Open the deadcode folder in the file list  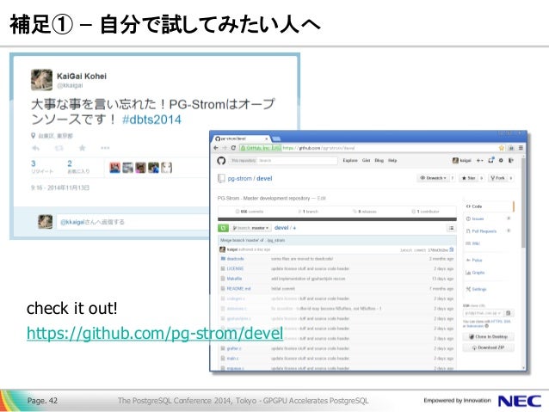pyautogui.click(x=235, y=259)
